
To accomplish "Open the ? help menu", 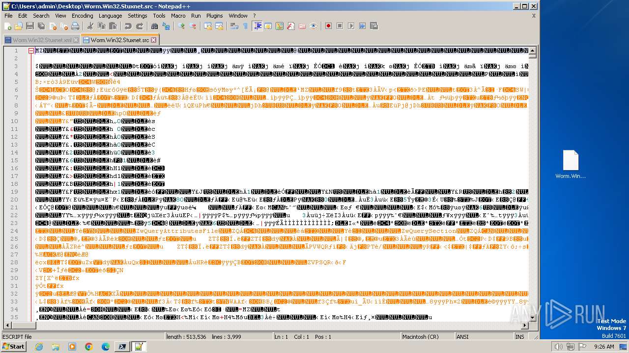I will pyautogui.click(x=254, y=16).
